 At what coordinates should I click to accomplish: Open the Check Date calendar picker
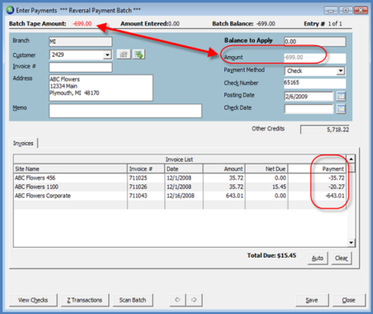tap(341, 108)
